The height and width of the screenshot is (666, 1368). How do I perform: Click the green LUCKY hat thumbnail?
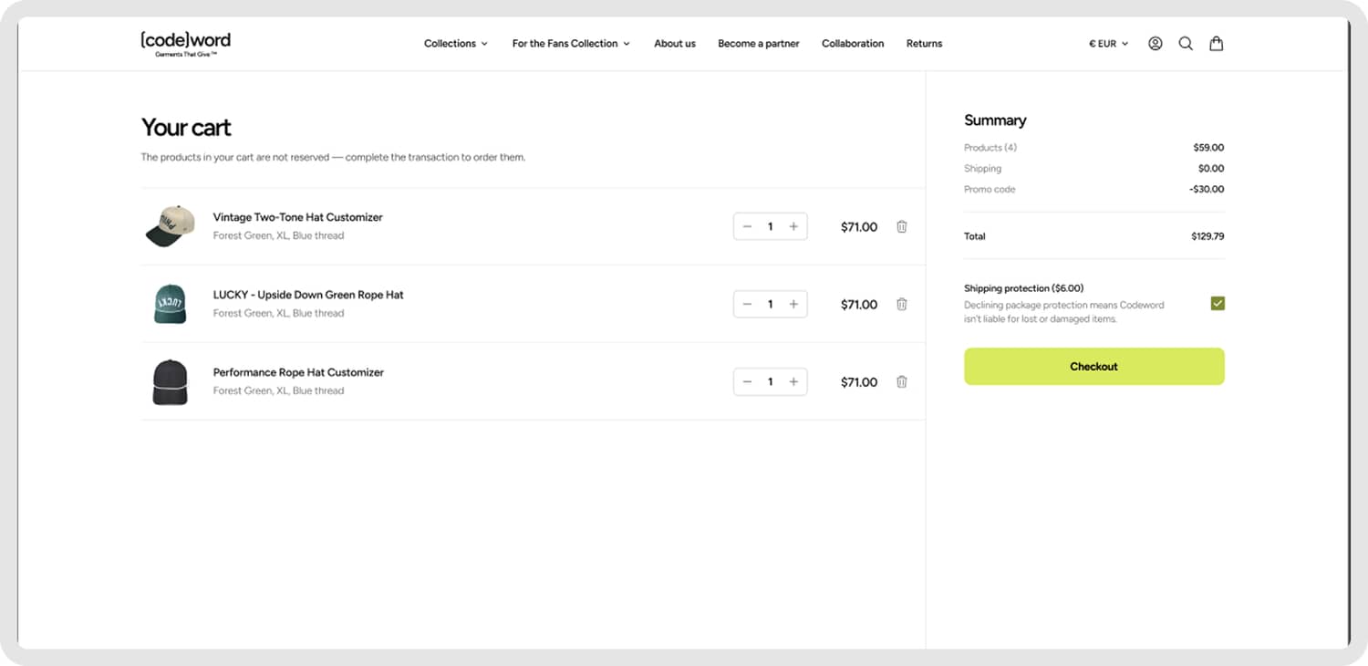(x=171, y=304)
